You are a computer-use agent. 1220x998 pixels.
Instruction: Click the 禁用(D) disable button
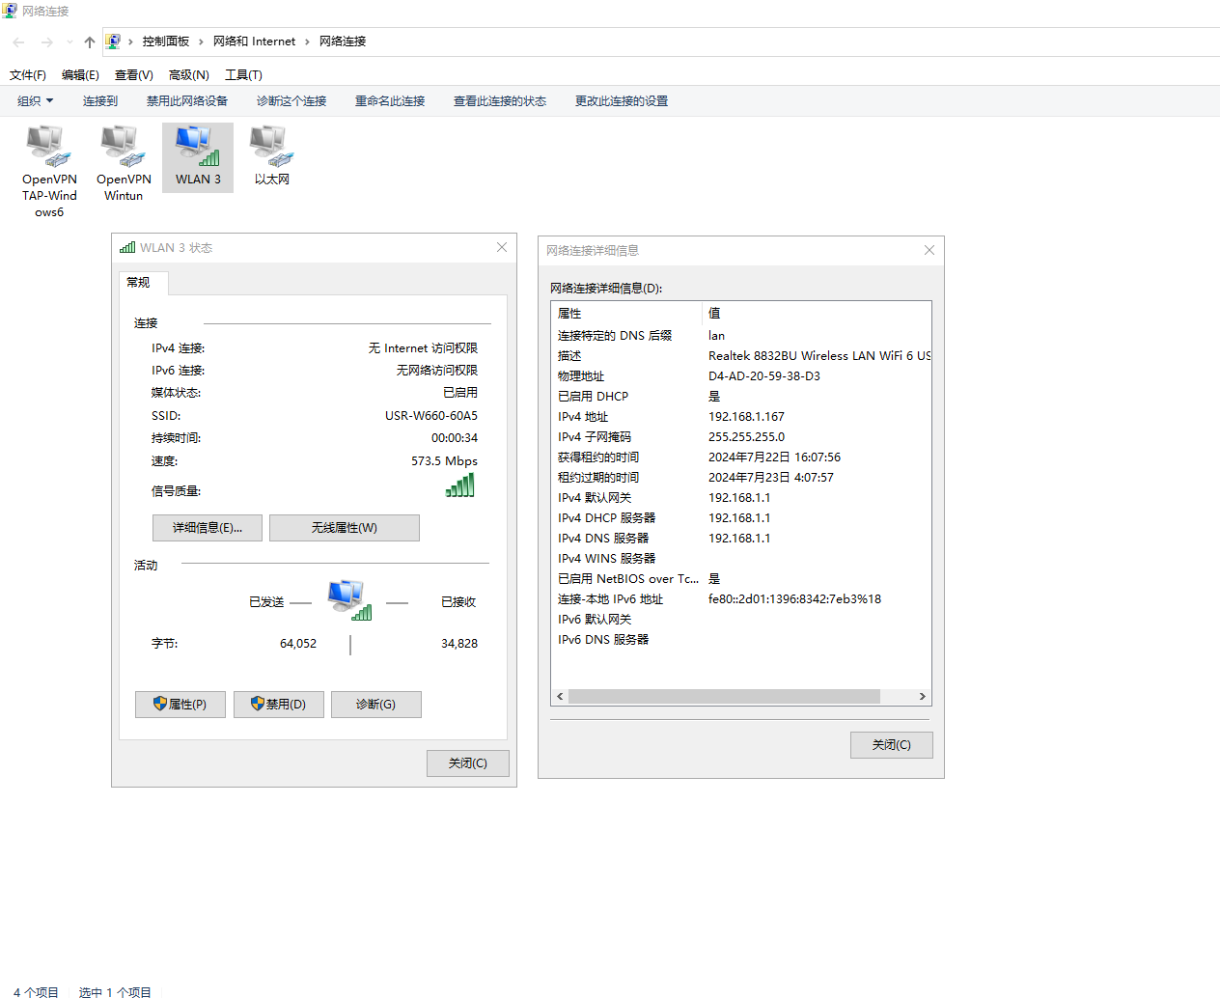[279, 705]
